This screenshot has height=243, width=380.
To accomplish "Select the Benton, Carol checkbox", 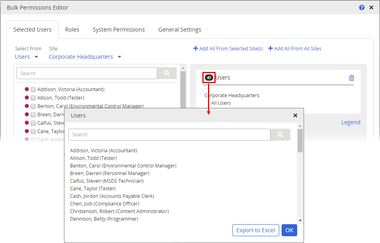I will (33, 106).
